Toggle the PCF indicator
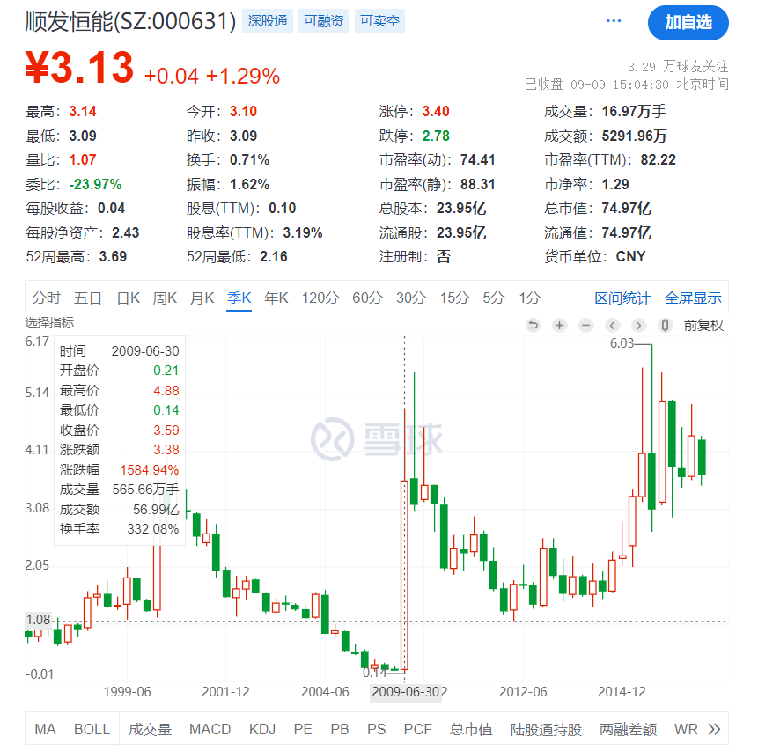This screenshot has width=758, height=751. (x=417, y=729)
